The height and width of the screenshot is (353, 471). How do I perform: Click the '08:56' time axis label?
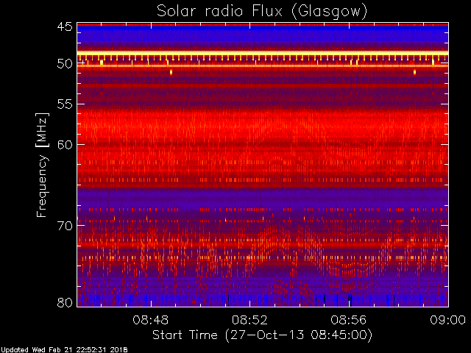tap(348, 320)
